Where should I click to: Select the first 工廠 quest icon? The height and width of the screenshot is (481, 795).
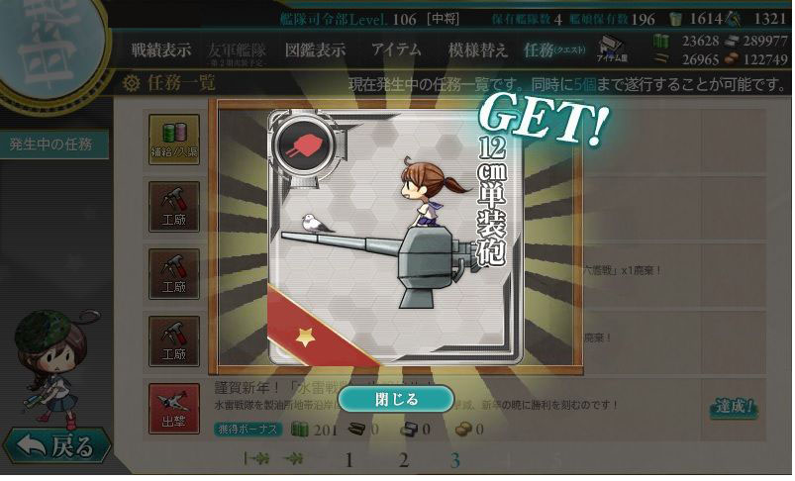click(174, 207)
